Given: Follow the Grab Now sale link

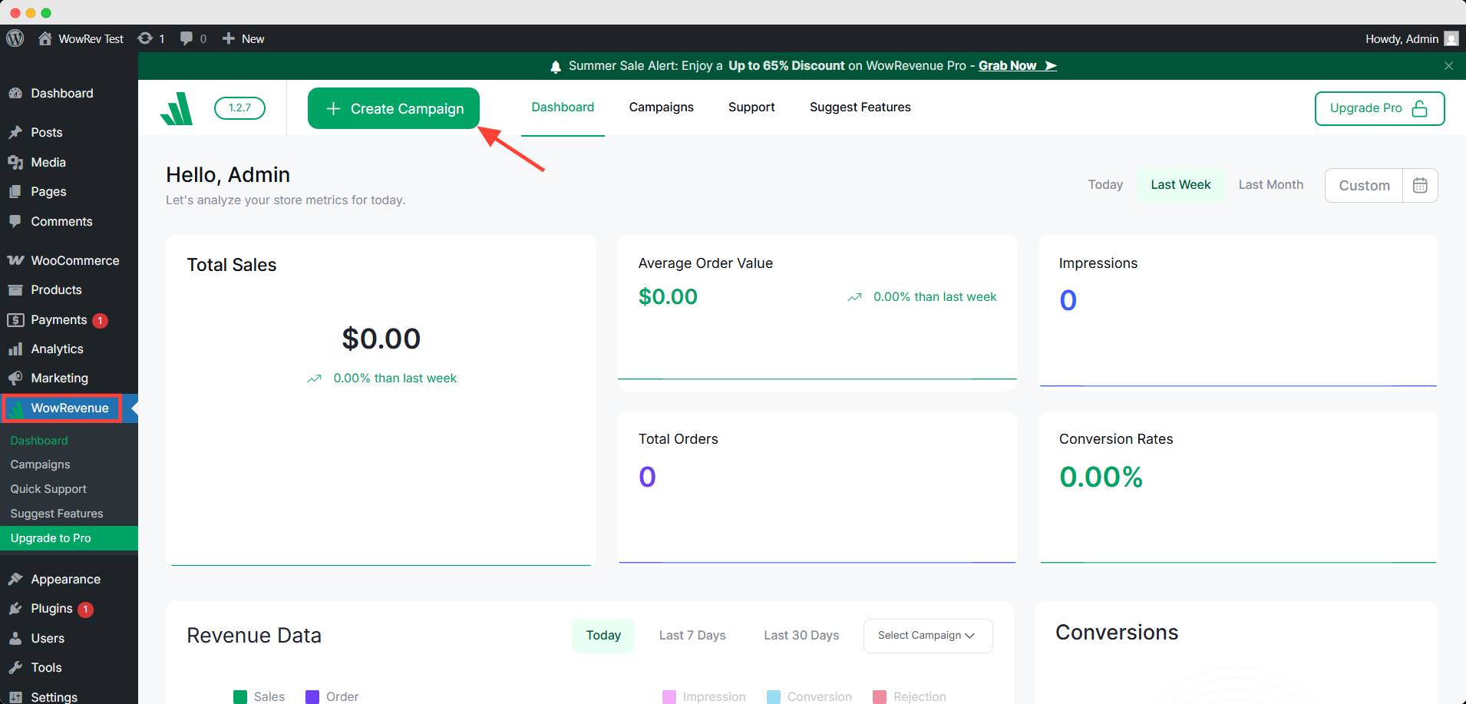Looking at the screenshot, I should coord(1017,66).
